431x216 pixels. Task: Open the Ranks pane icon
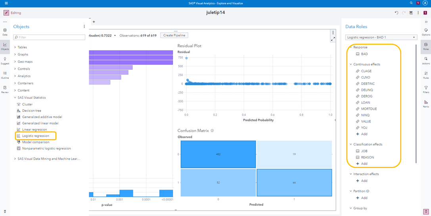tap(426, 103)
